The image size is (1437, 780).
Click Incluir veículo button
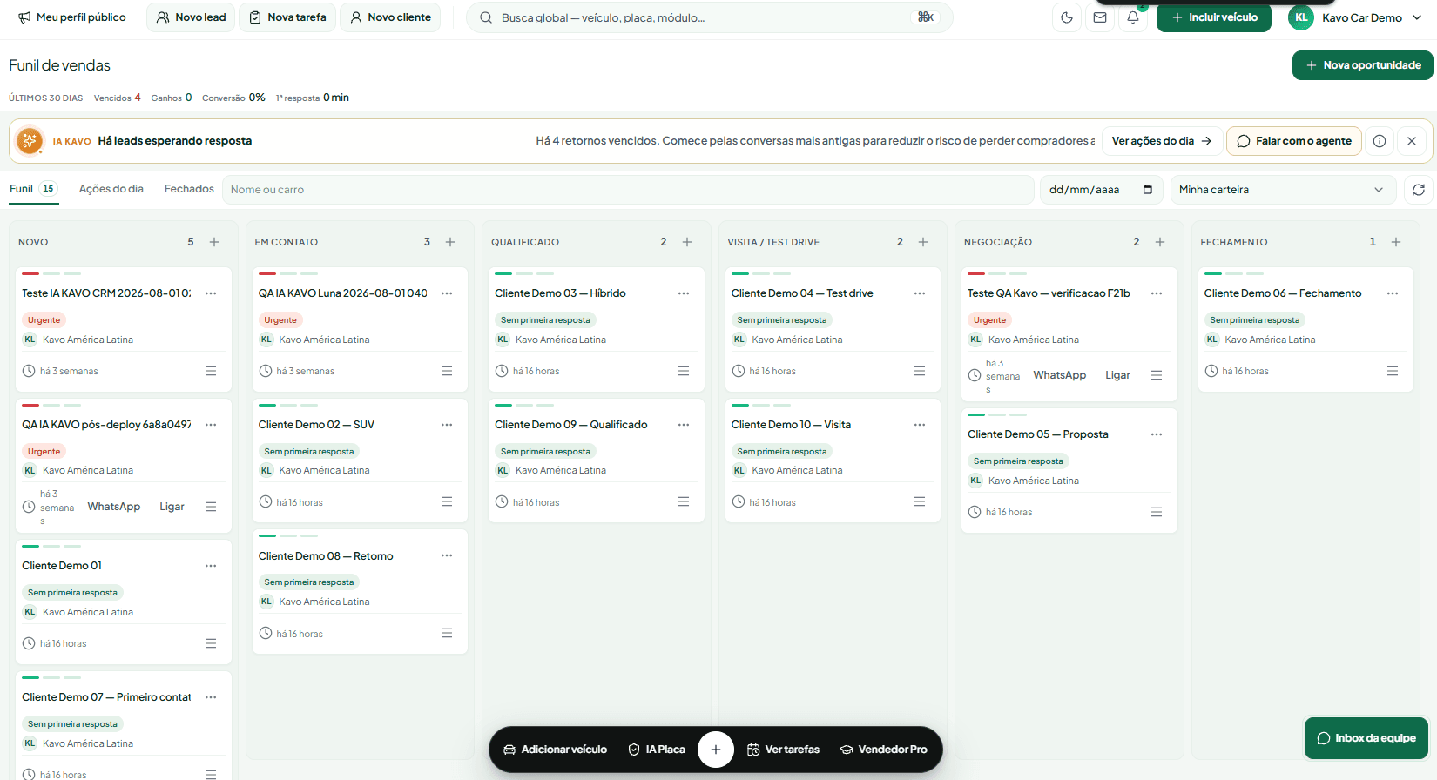point(1214,17)
